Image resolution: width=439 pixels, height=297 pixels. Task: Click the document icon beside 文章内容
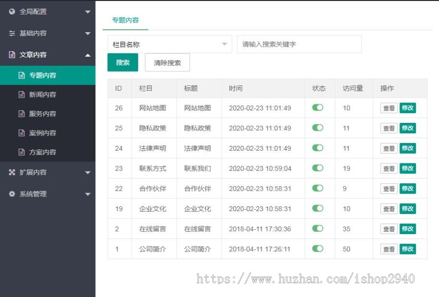12,55
